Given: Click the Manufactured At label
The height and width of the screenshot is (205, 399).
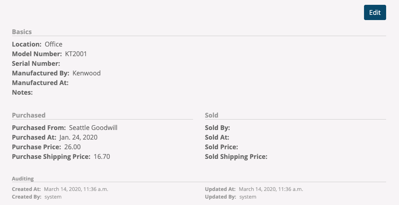Looking at the screenshot, I should 40,83.
